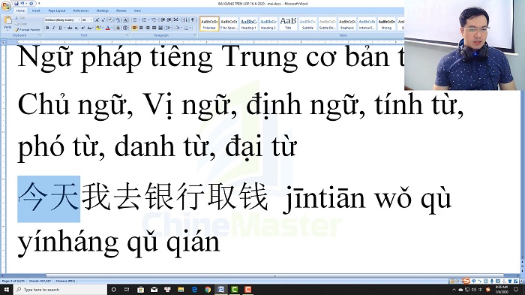The image size is (525, 295).
Task: Apply the Heading 2 style
Action: pyautogui.click(x=268, y=24)
